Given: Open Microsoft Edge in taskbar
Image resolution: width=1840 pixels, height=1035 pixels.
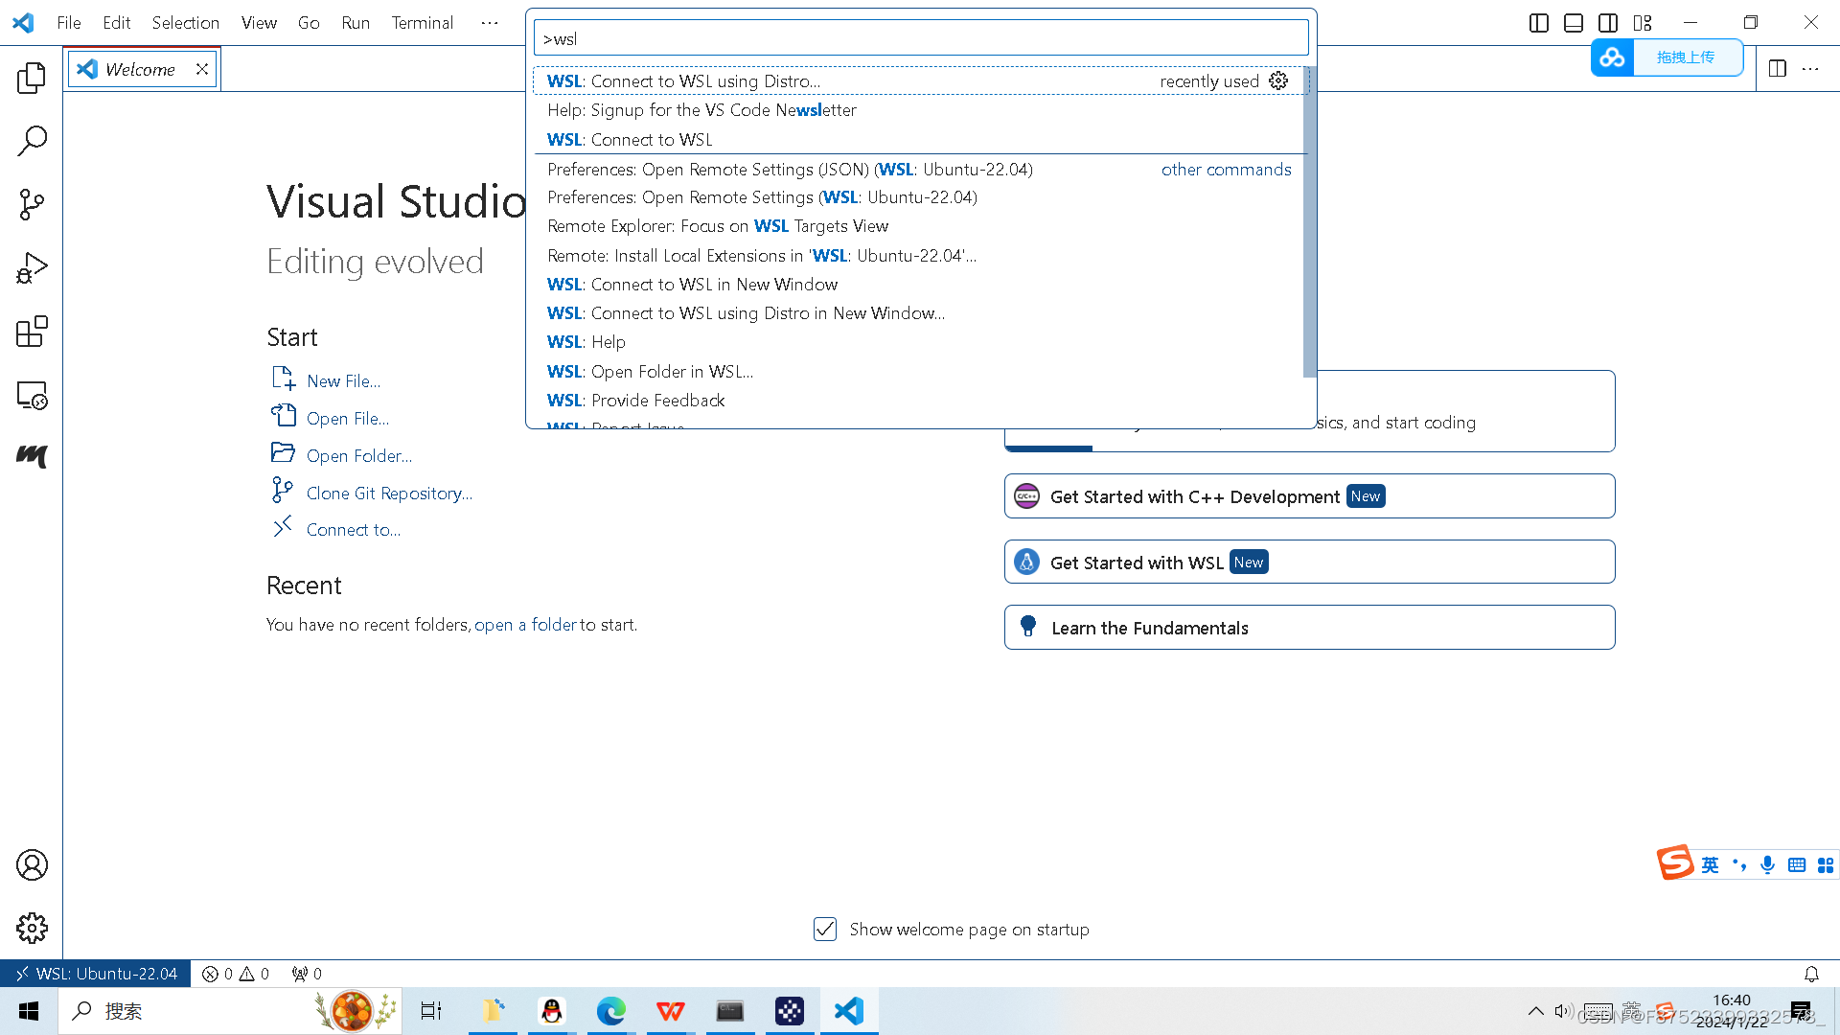Looking at the screenshot, I should click(611, 1011).
